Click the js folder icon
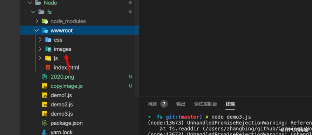 (x=48, y=58)
